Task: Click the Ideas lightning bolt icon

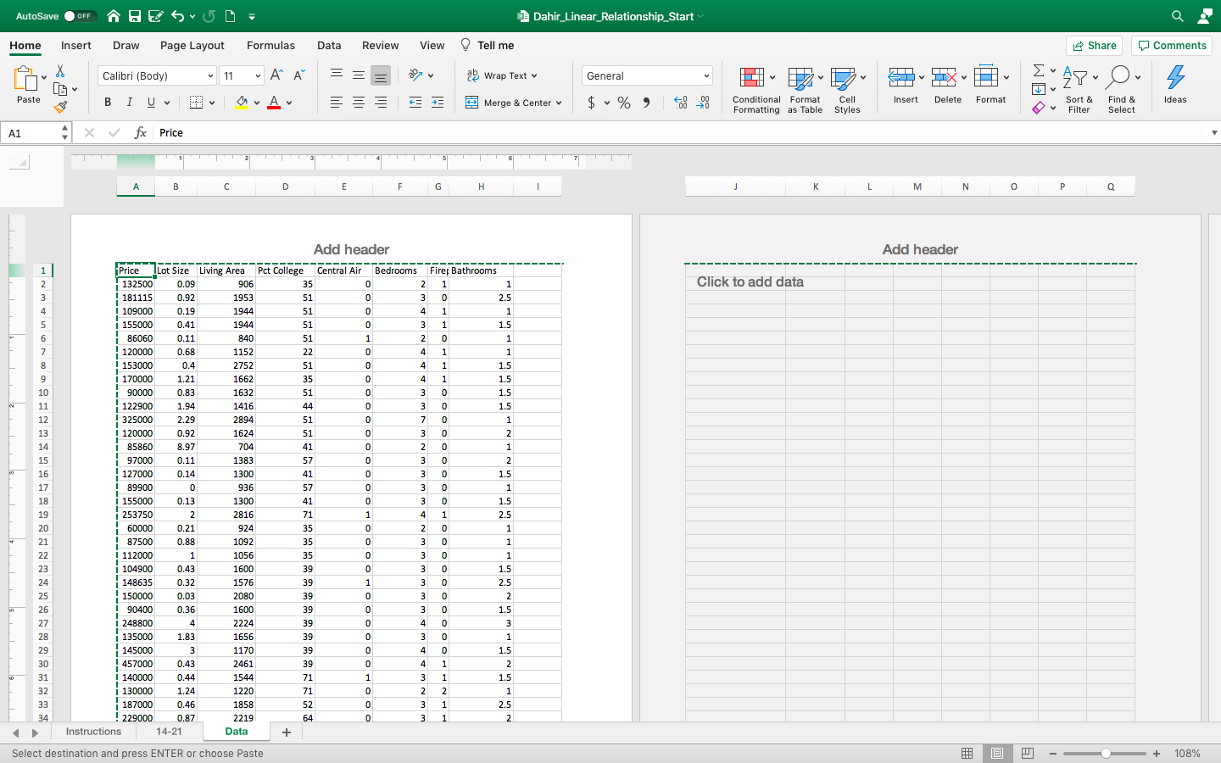Action: [x=1175, y=85]
